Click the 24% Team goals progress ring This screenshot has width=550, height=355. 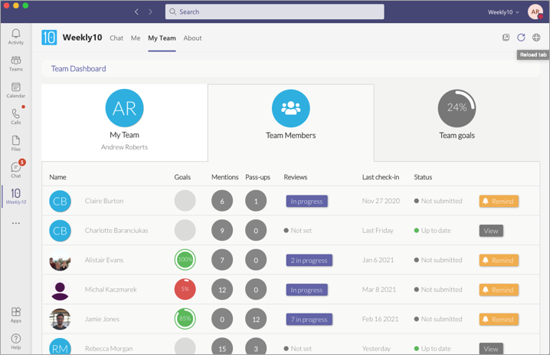point(457,108)
